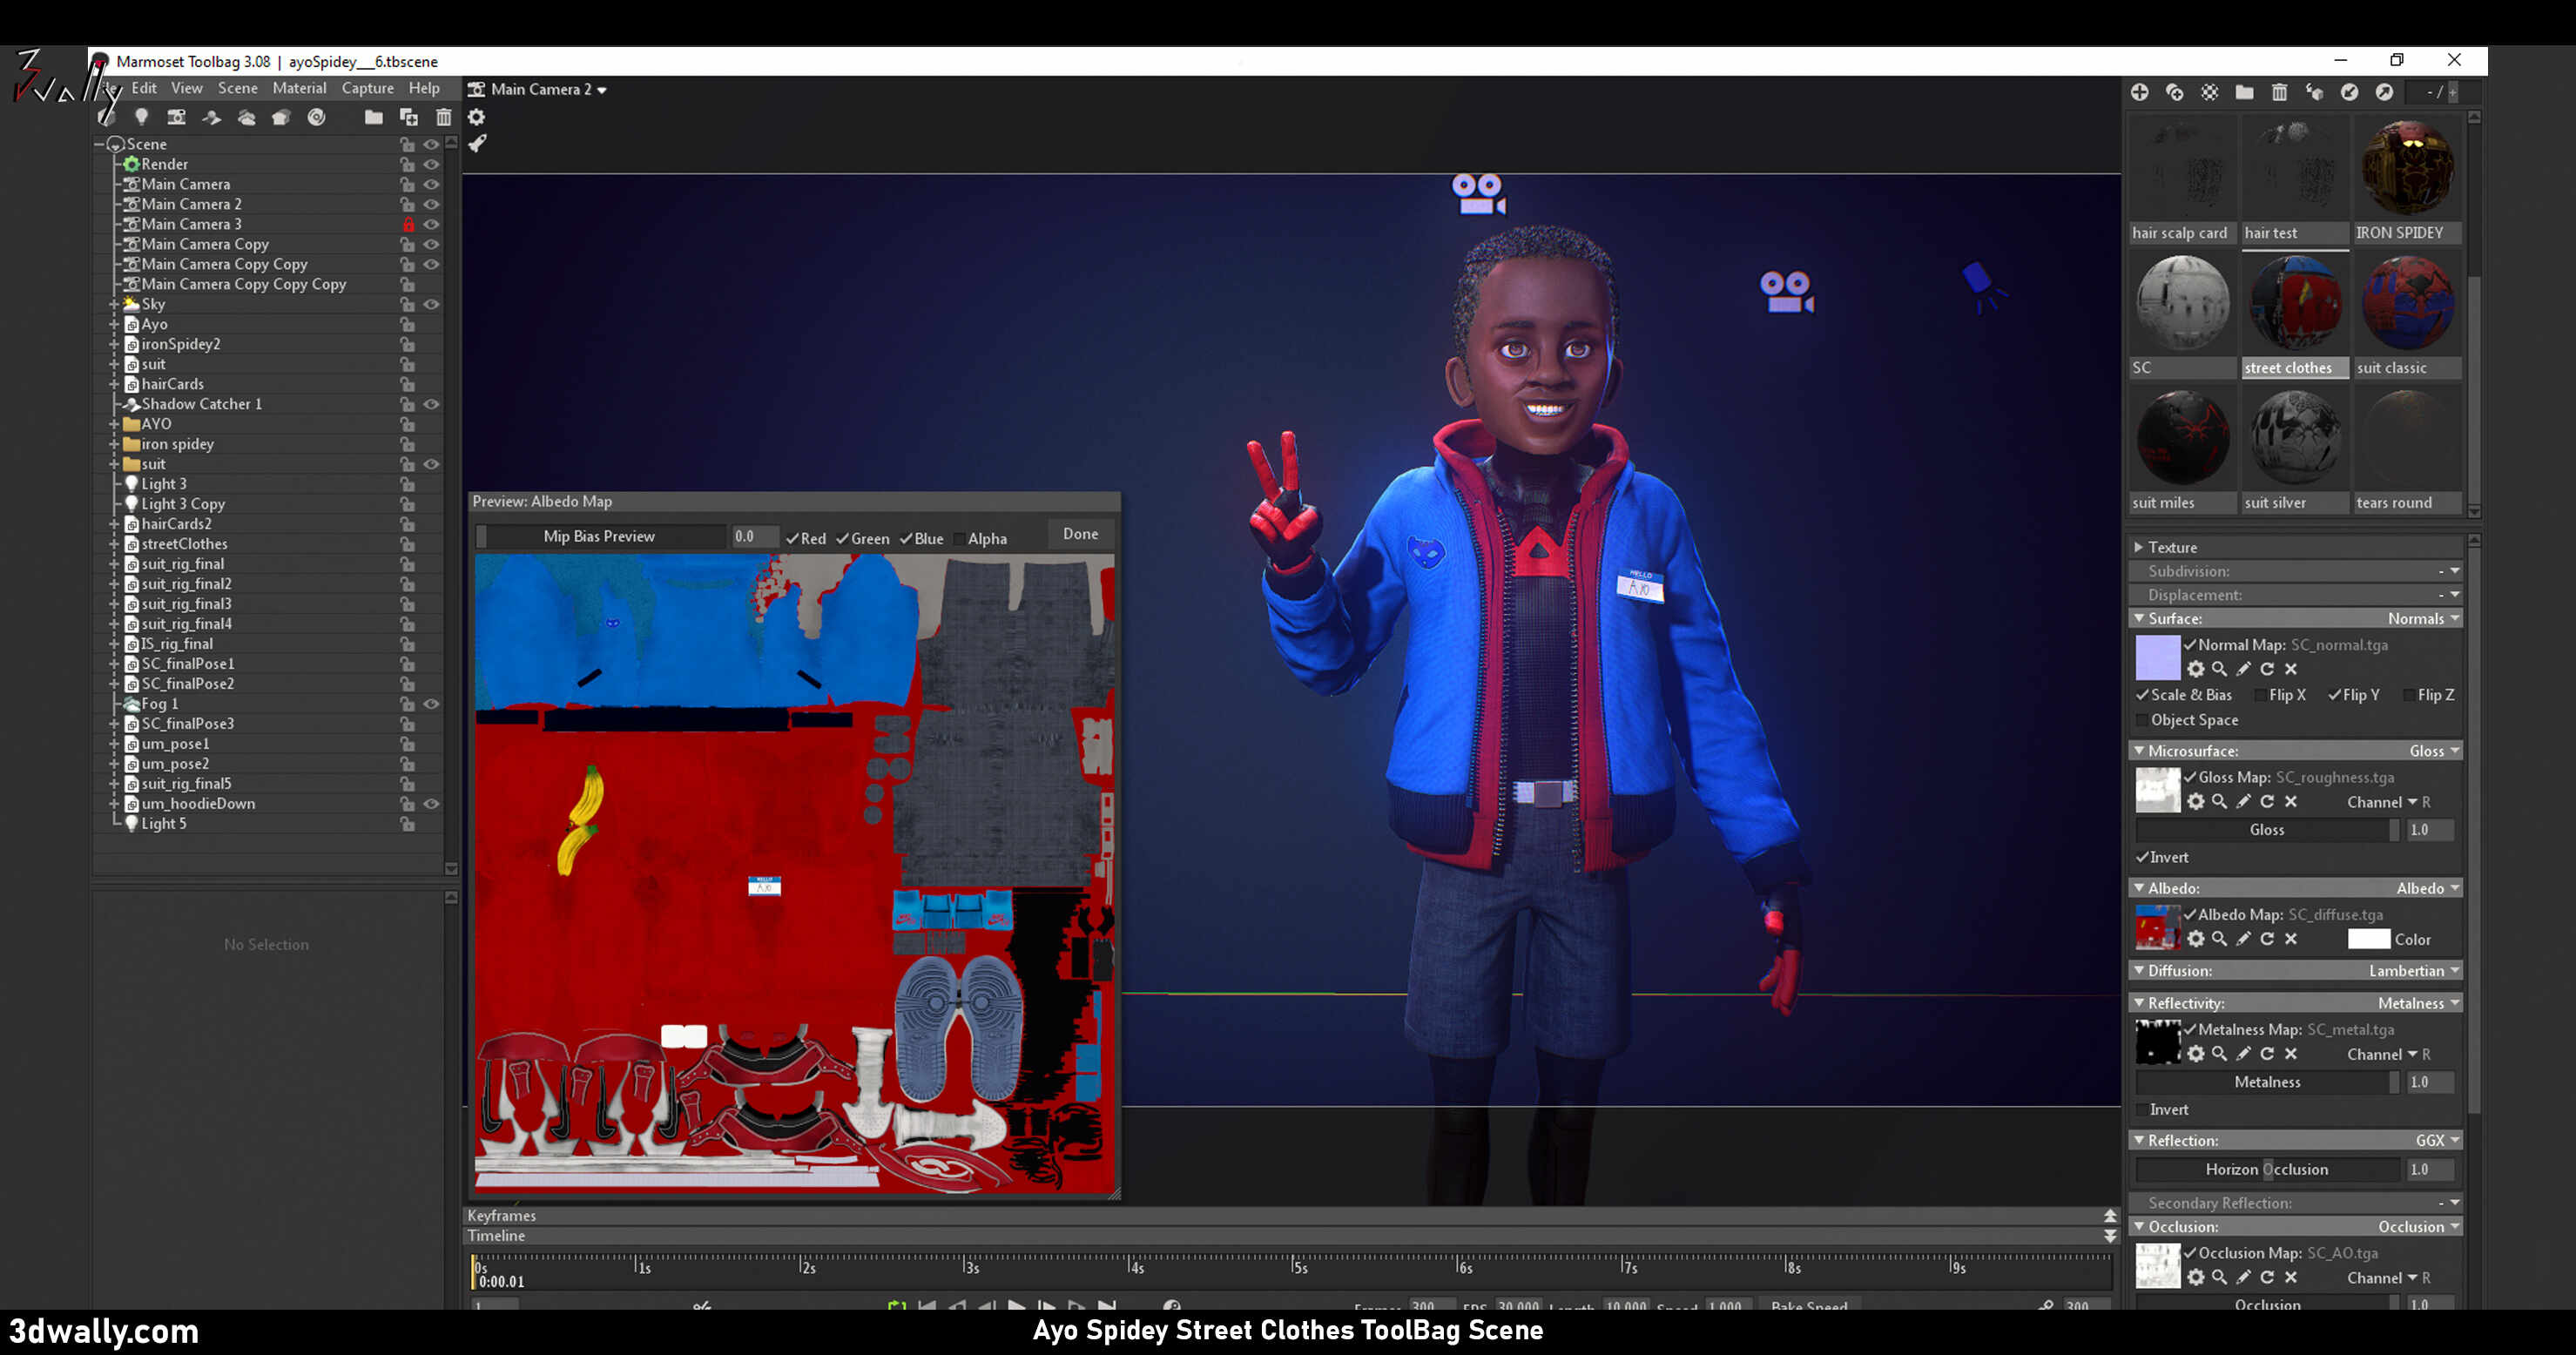Add a fog object via the cloud icon
This screenshot has height=1355, width=2576.
point(246,117)
